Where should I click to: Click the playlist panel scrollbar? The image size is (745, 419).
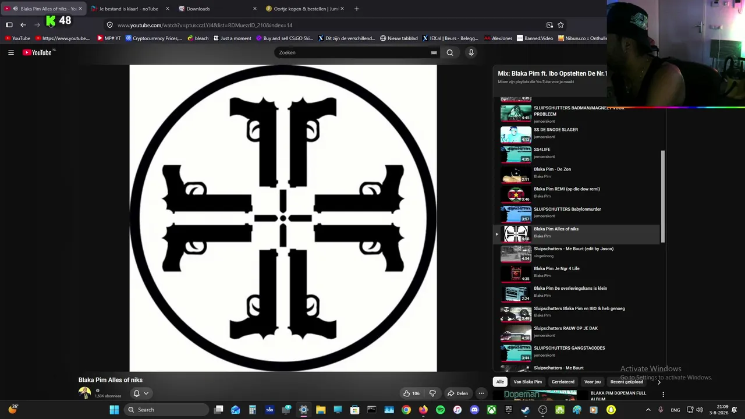663,197
